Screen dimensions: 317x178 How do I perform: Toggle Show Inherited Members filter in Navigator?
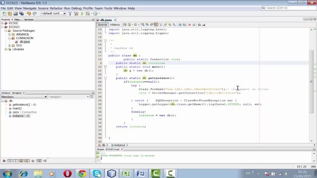pyautogui.click(x=4, y=161)
